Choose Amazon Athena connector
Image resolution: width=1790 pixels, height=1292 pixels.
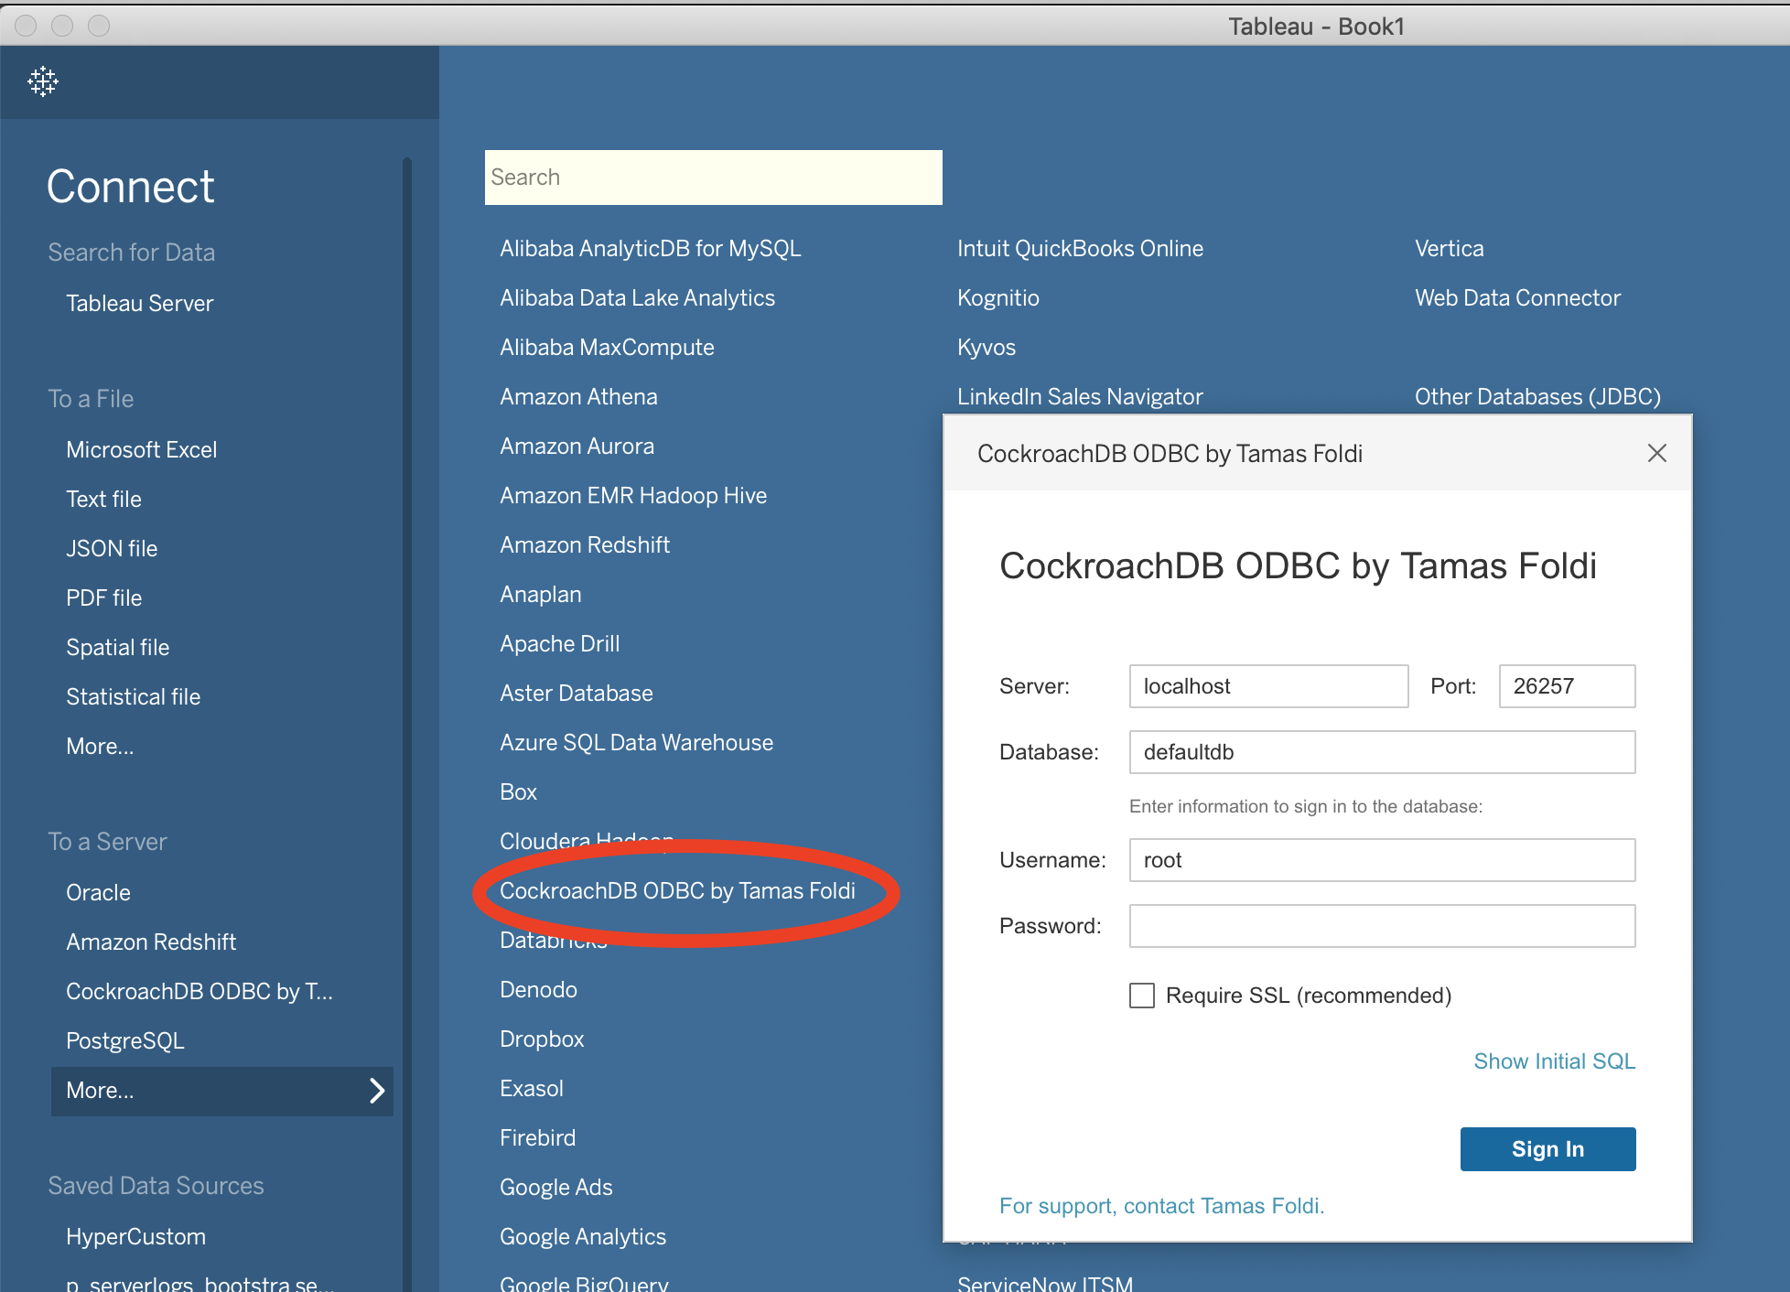coord(578,397)
